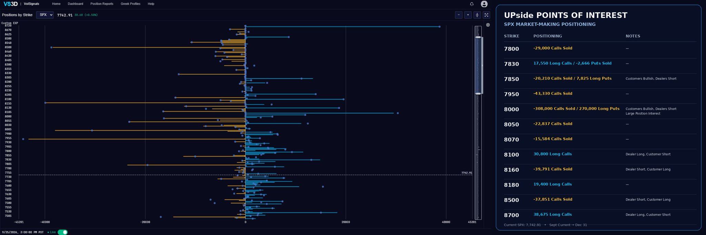Click the 7742.91 label on the dashed line
The image size is (706, 235).
click(467, 173)
